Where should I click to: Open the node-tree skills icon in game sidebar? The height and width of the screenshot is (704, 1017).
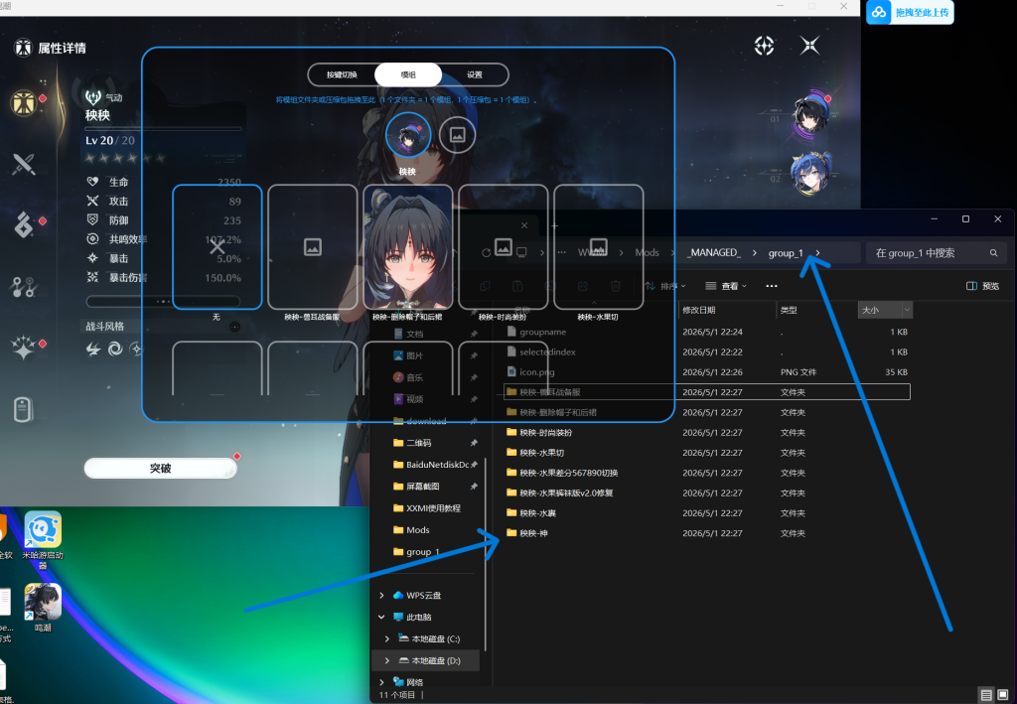pyautogui.click(x=24, y=287)
